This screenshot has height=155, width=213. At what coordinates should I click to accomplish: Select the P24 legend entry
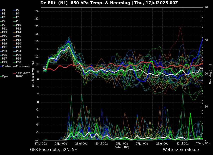pos(17,51)
